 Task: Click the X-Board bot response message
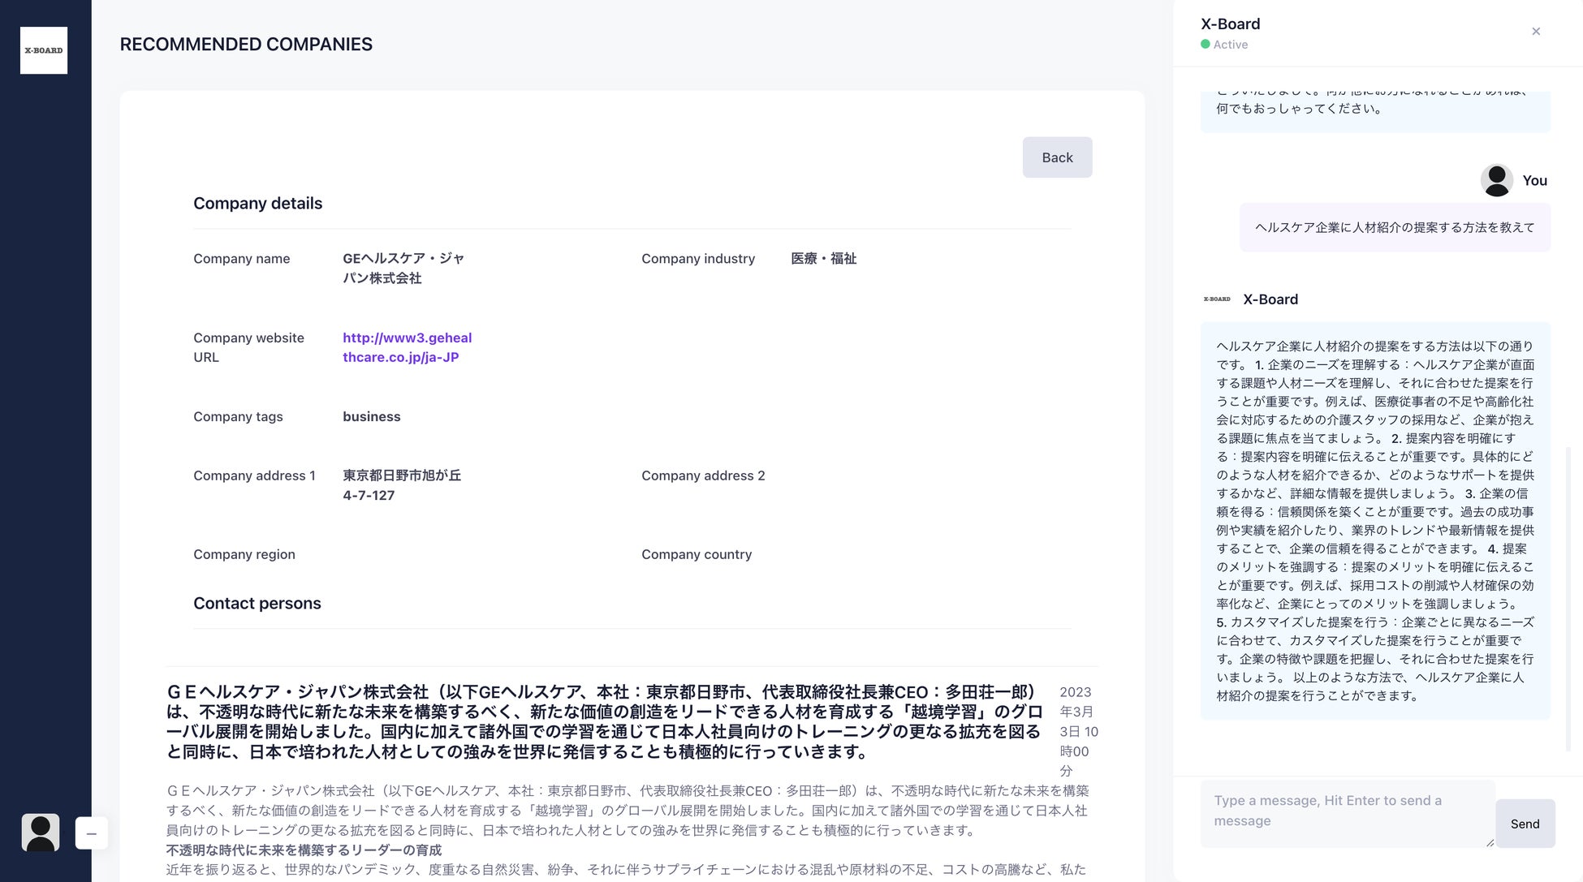click(1375, 520)
